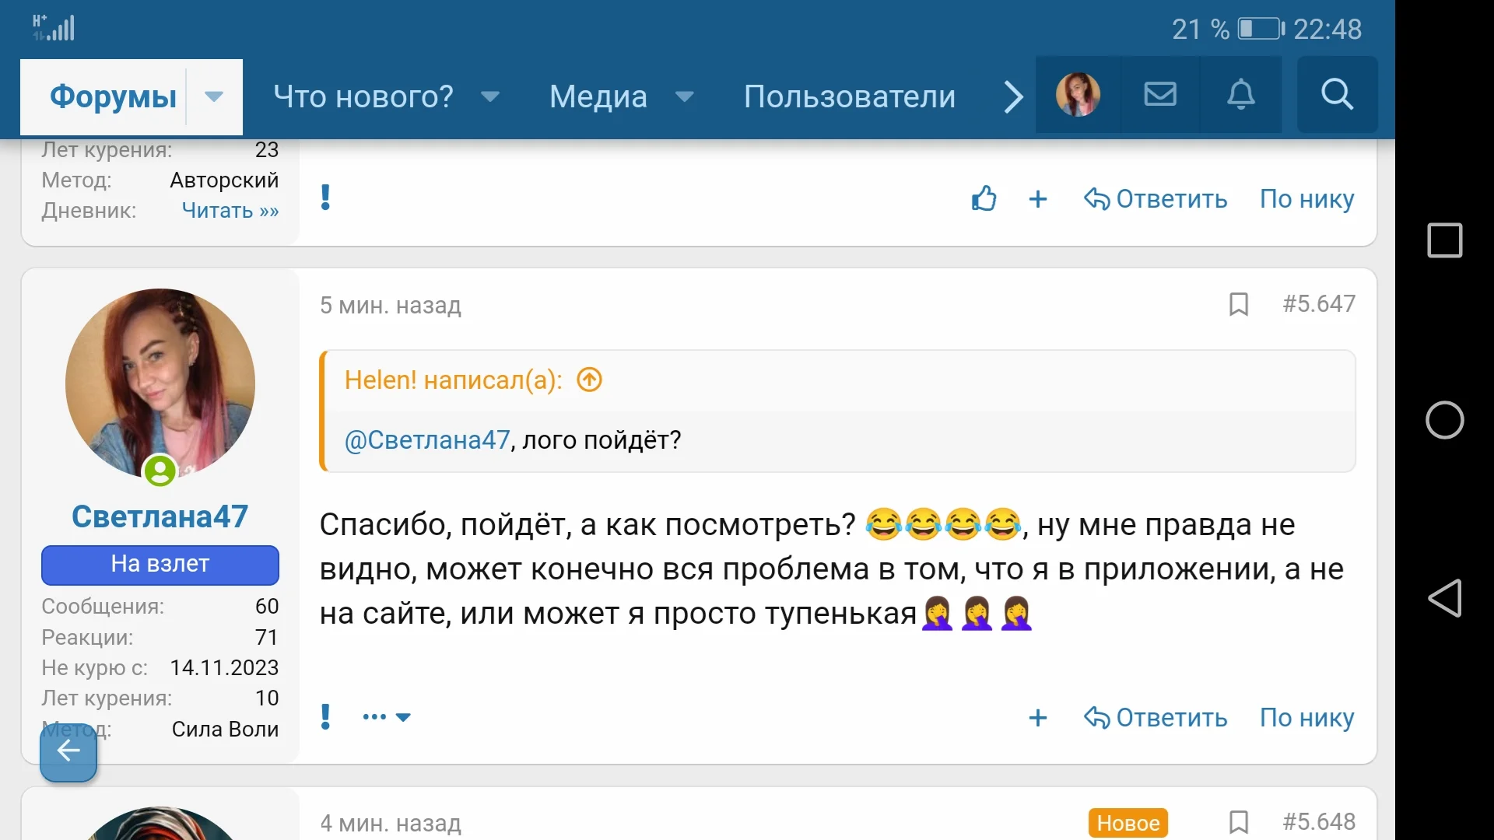
Task: Open the private messages envelope icon
Action: (1159, 95)
